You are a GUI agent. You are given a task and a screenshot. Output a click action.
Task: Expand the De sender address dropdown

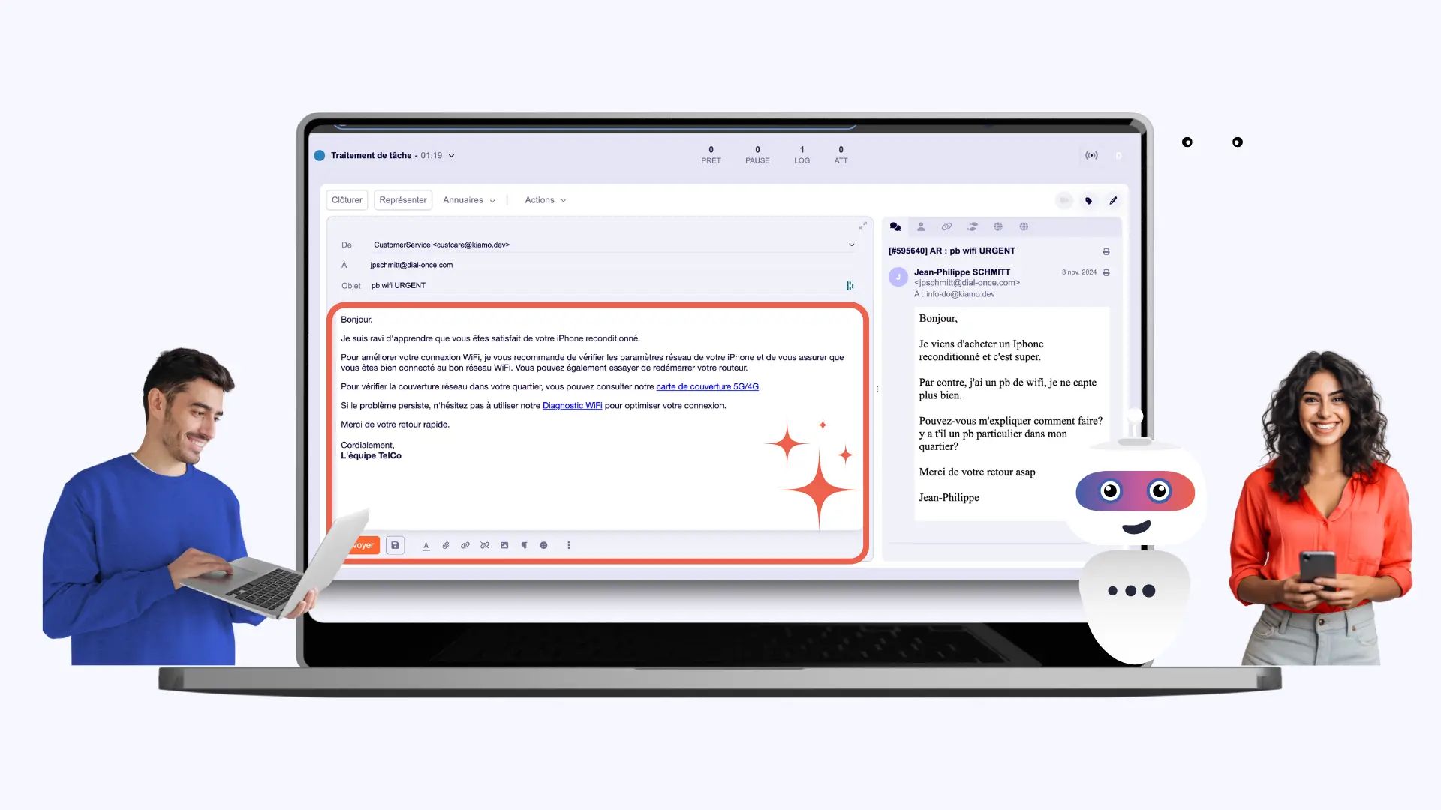coord(851,244)
